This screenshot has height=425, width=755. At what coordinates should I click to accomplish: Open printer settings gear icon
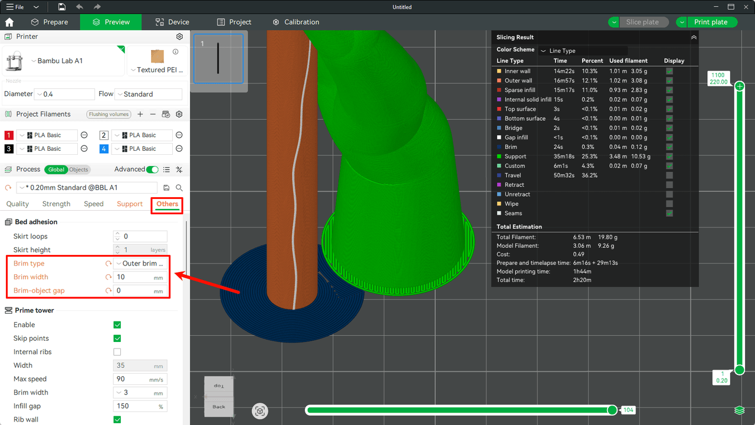[180, 36]
